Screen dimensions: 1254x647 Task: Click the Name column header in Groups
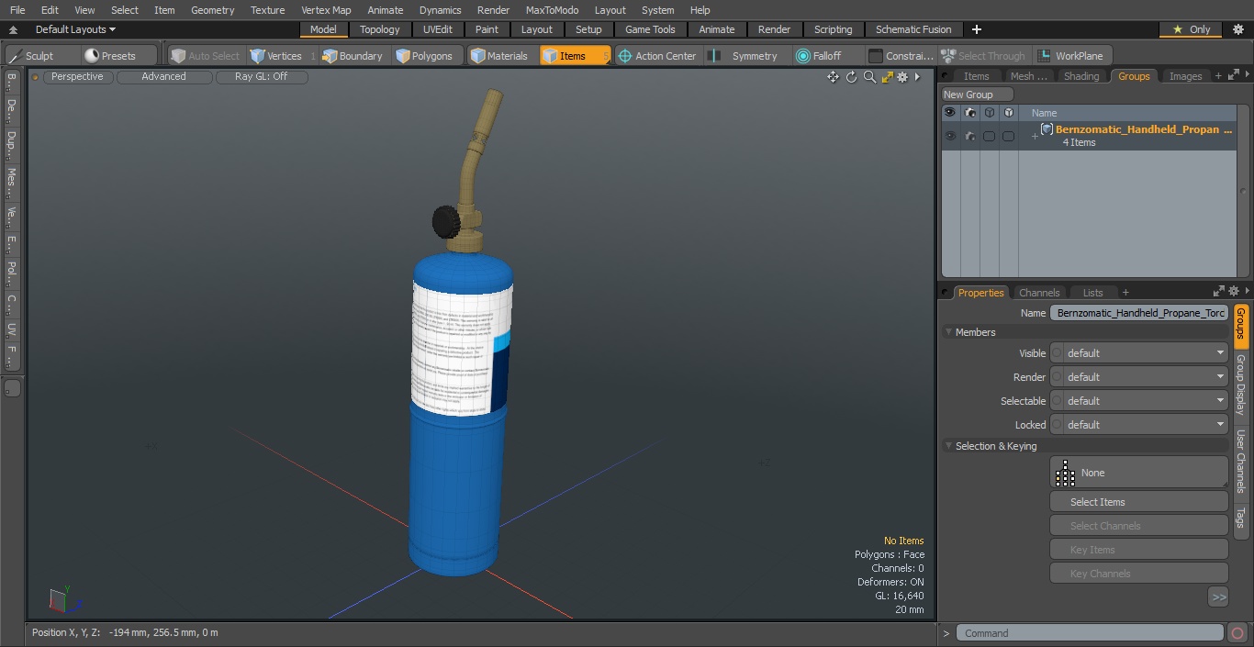click(1044, 113)
